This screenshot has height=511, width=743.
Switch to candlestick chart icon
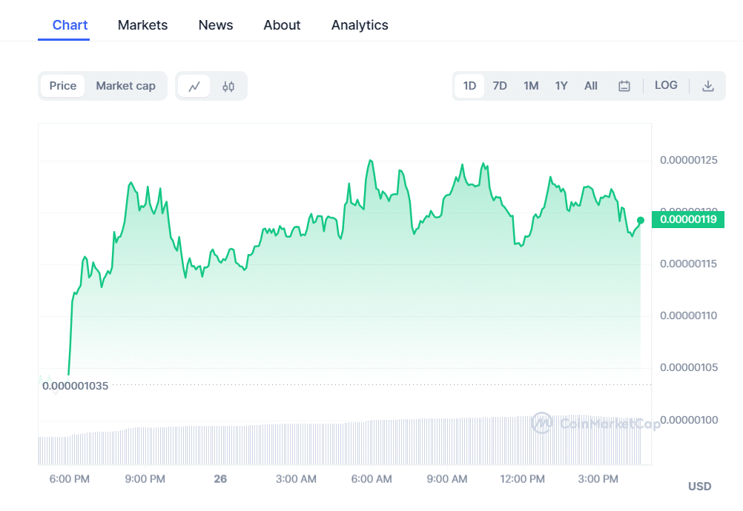tap(228, 86)
